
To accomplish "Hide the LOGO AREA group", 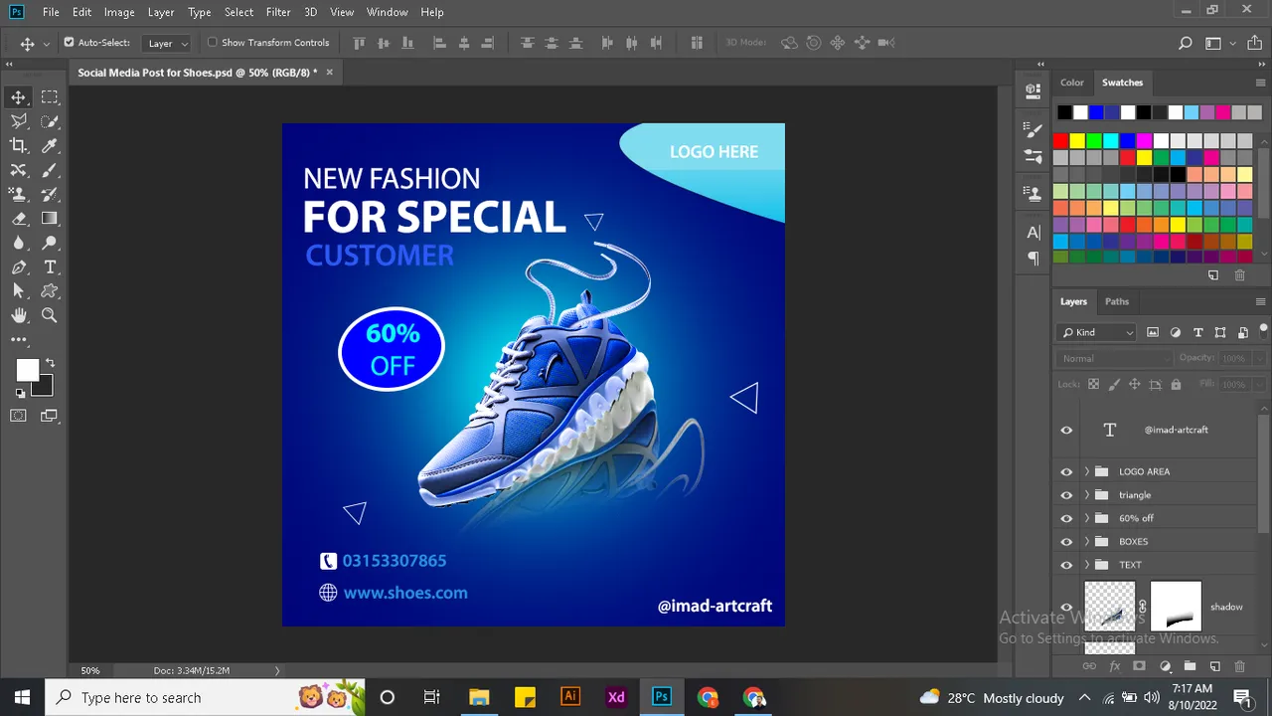I will click(x=1066, y=471).
